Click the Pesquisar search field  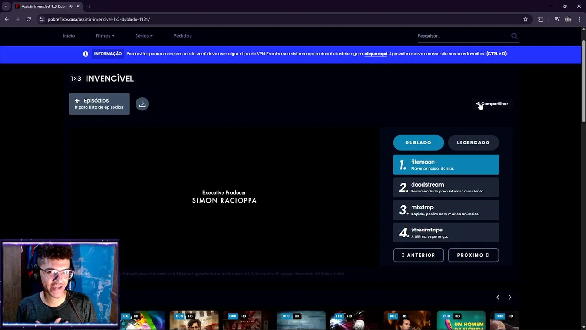[462, 36]
